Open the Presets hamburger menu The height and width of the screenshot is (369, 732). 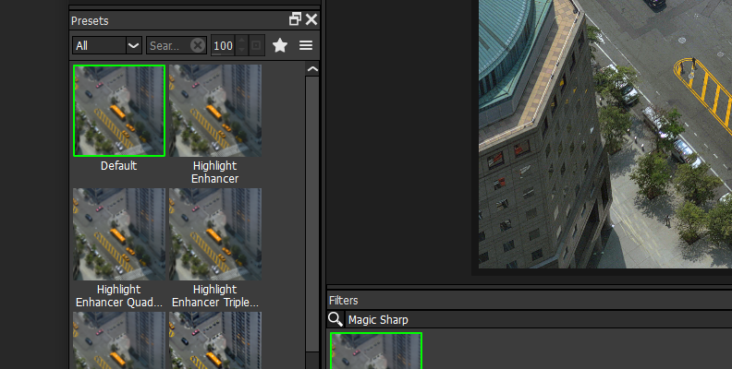(x=306, y=45)
